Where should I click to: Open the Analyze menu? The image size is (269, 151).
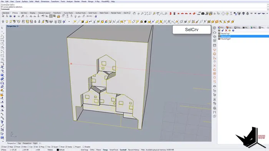coord(70,2)
